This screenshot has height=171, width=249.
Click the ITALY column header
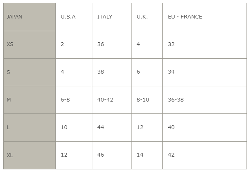(112, 17)
